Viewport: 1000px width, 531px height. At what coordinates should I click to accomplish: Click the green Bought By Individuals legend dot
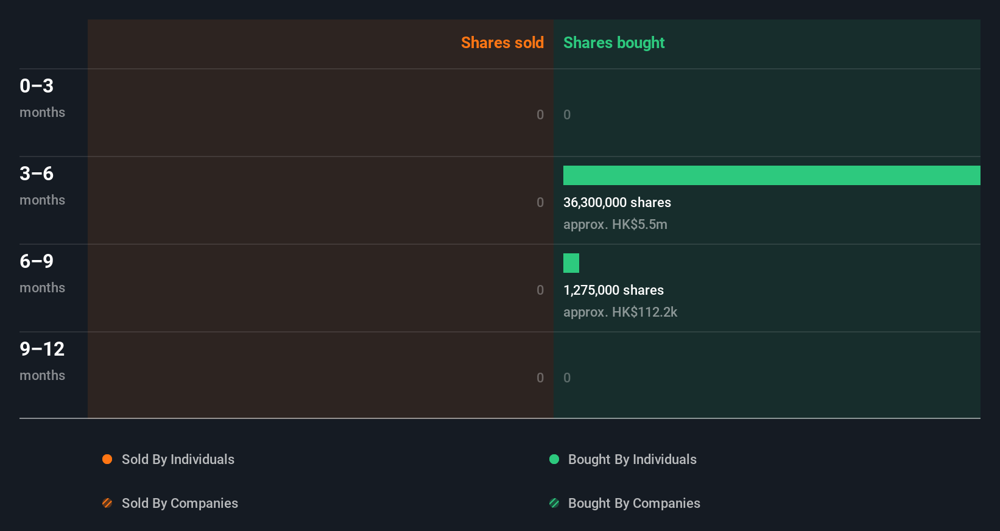pos(554,459)
